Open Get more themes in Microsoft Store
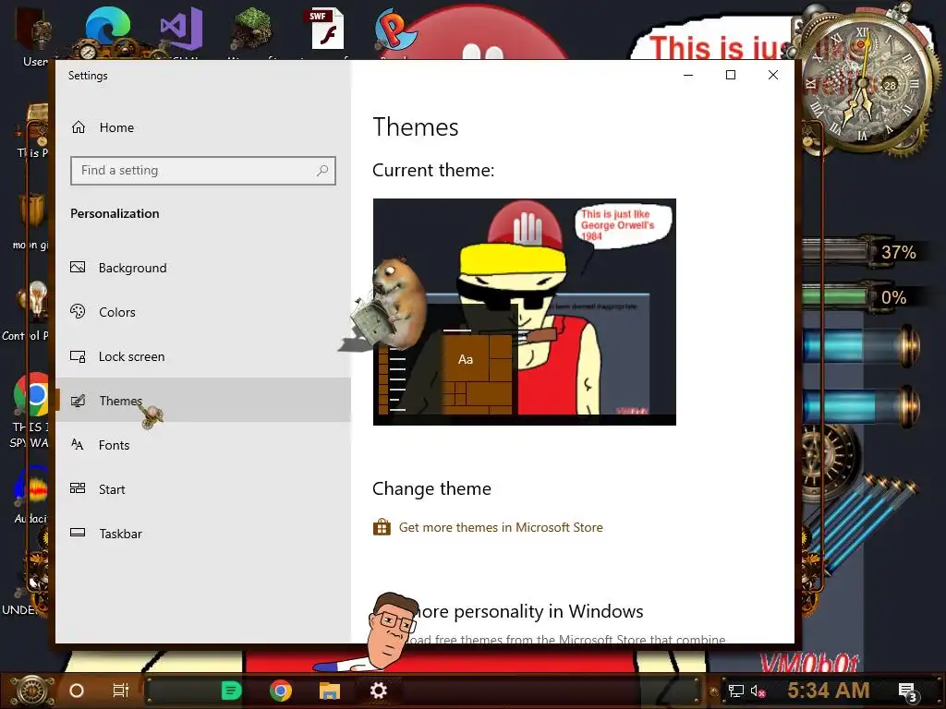The width and height of the screenshot is (946, 709). [501, 527]
